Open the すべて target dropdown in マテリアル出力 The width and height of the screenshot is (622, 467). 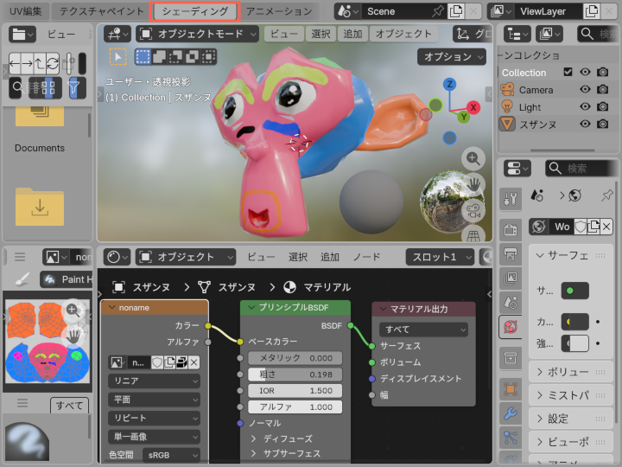coord(423,329)
